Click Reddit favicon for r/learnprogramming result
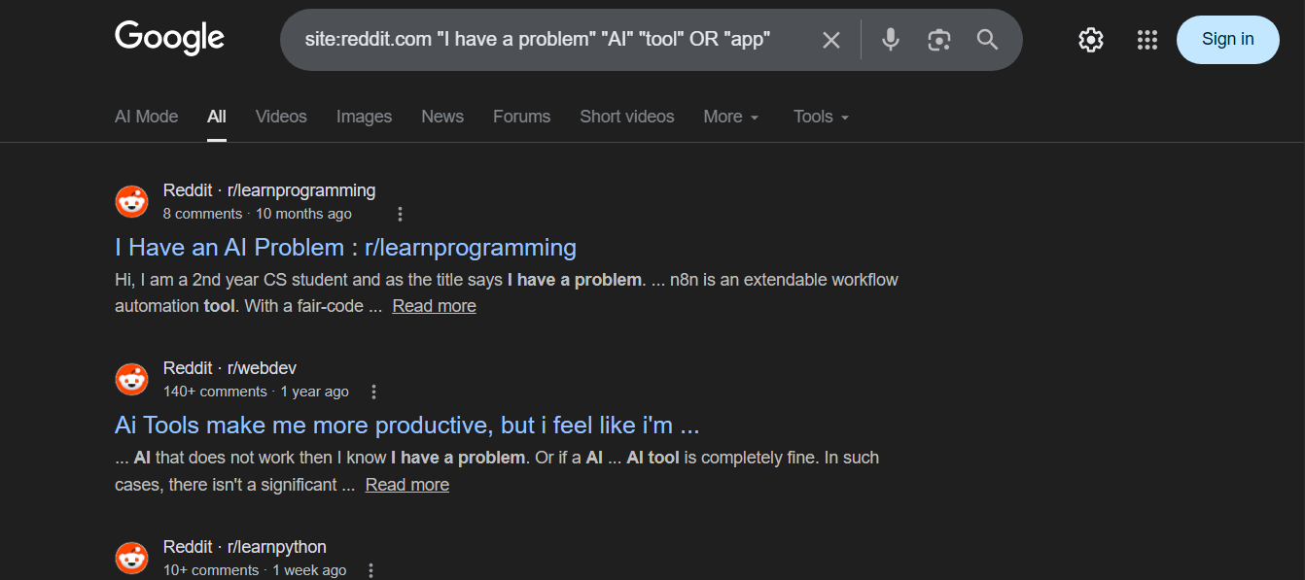1305x580 pixels. click(132, 201)
